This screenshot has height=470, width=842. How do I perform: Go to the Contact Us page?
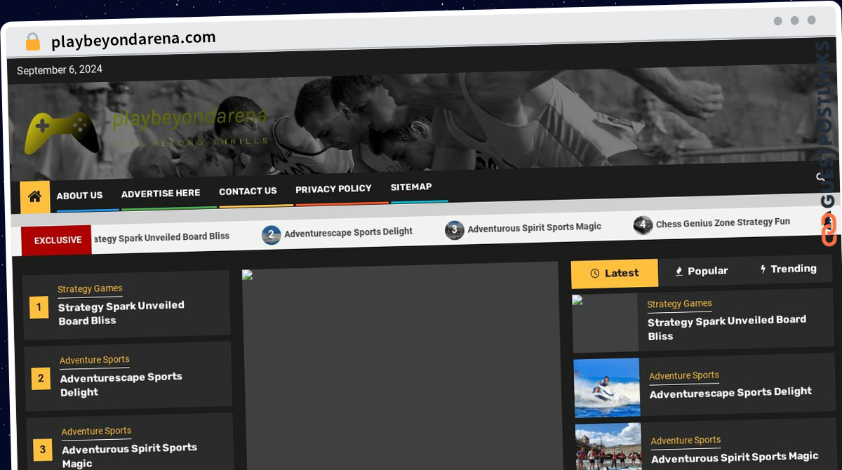click(x=248, y=191)
